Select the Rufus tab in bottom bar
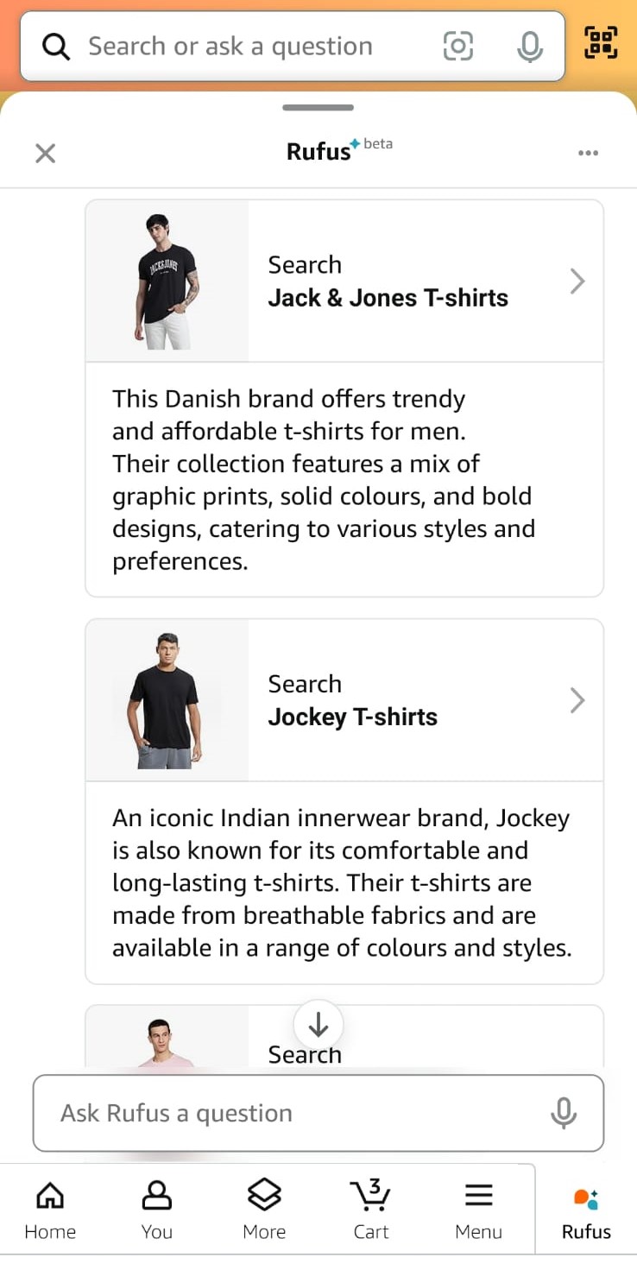This screenshot has width=637, height=1270. [x=586, y=1209]
